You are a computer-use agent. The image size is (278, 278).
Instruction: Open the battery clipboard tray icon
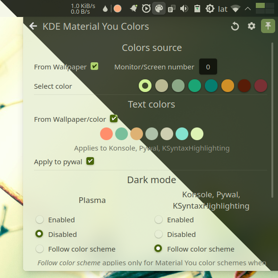coord(197,8)
